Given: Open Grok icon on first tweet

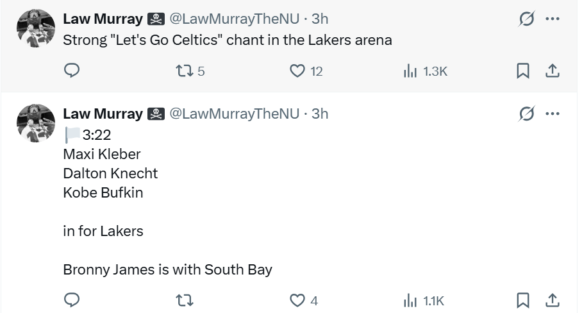Looking at the screenshot, I should click(527, 20).
